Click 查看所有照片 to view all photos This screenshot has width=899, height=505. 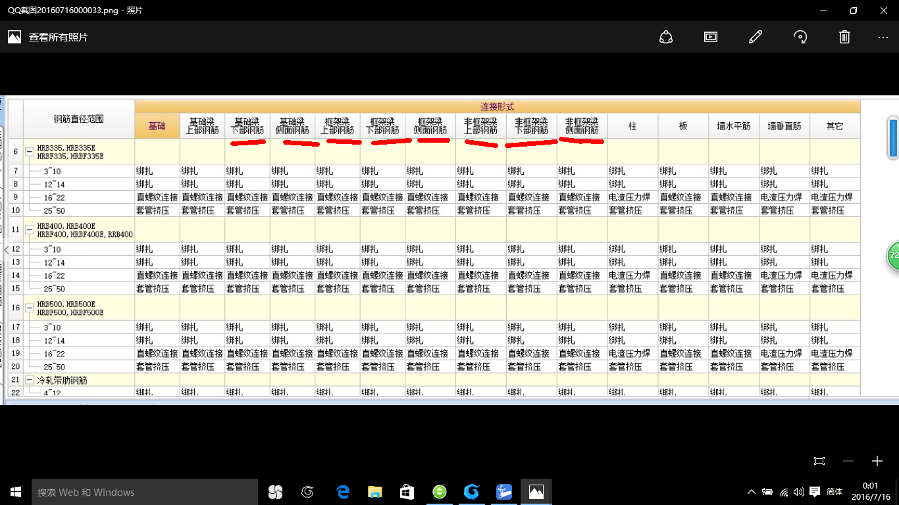[58, 37]
